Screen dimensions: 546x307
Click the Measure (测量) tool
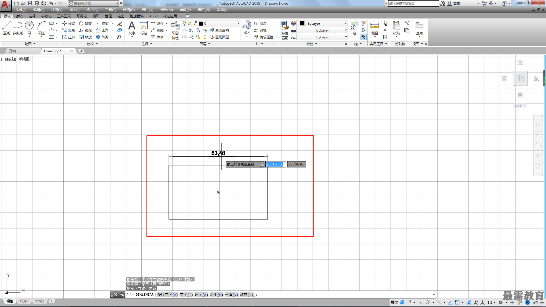click(x=375, y=28)
